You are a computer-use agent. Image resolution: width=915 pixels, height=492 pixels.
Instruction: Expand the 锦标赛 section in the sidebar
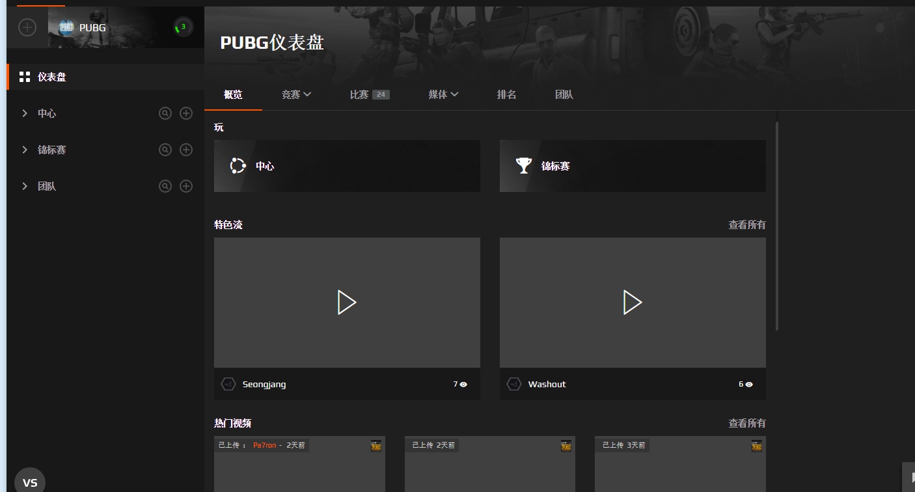[25, 150]
